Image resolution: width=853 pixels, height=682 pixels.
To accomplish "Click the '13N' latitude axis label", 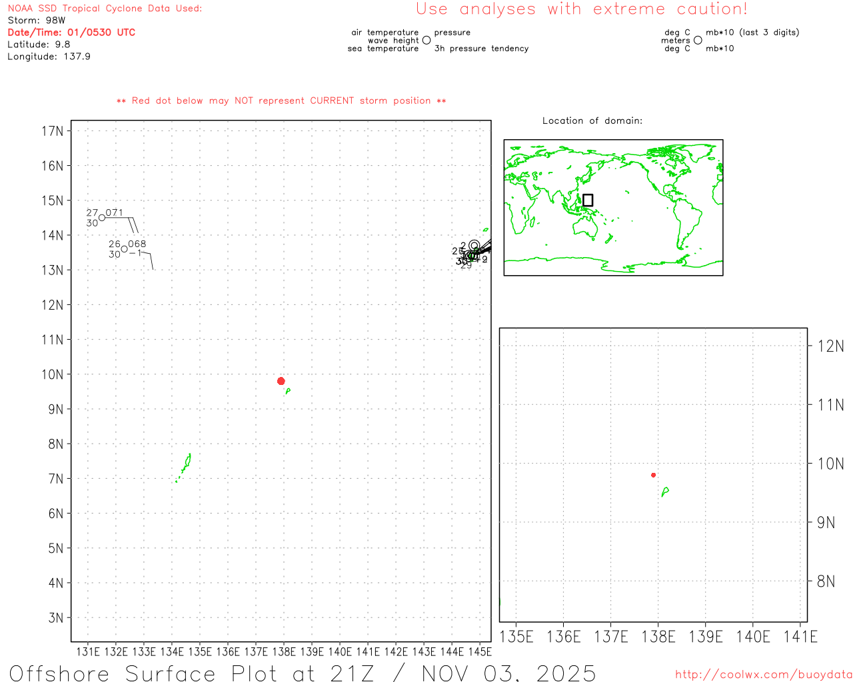I will 53,270.
